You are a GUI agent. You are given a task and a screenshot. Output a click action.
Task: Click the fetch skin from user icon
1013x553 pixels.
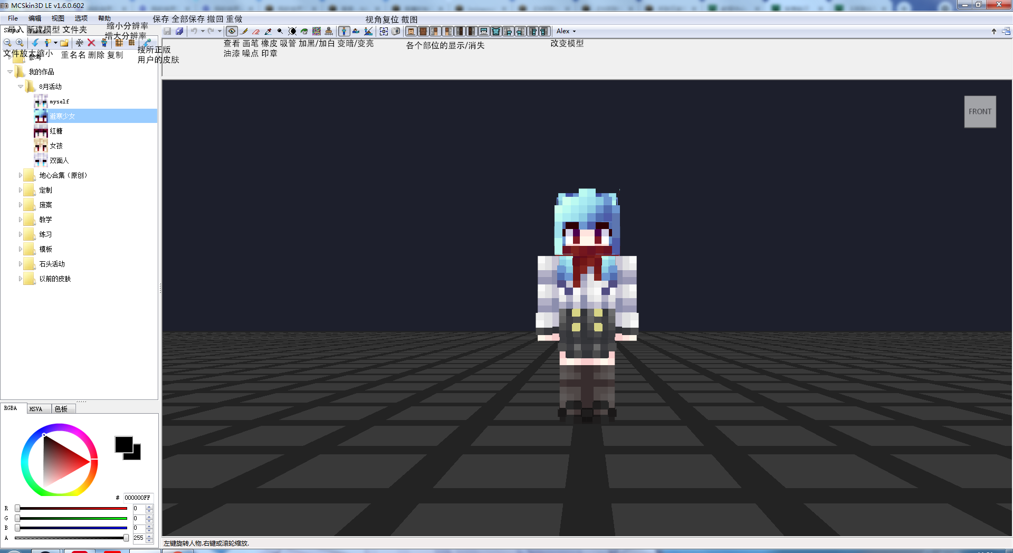(x=147, y=43)
